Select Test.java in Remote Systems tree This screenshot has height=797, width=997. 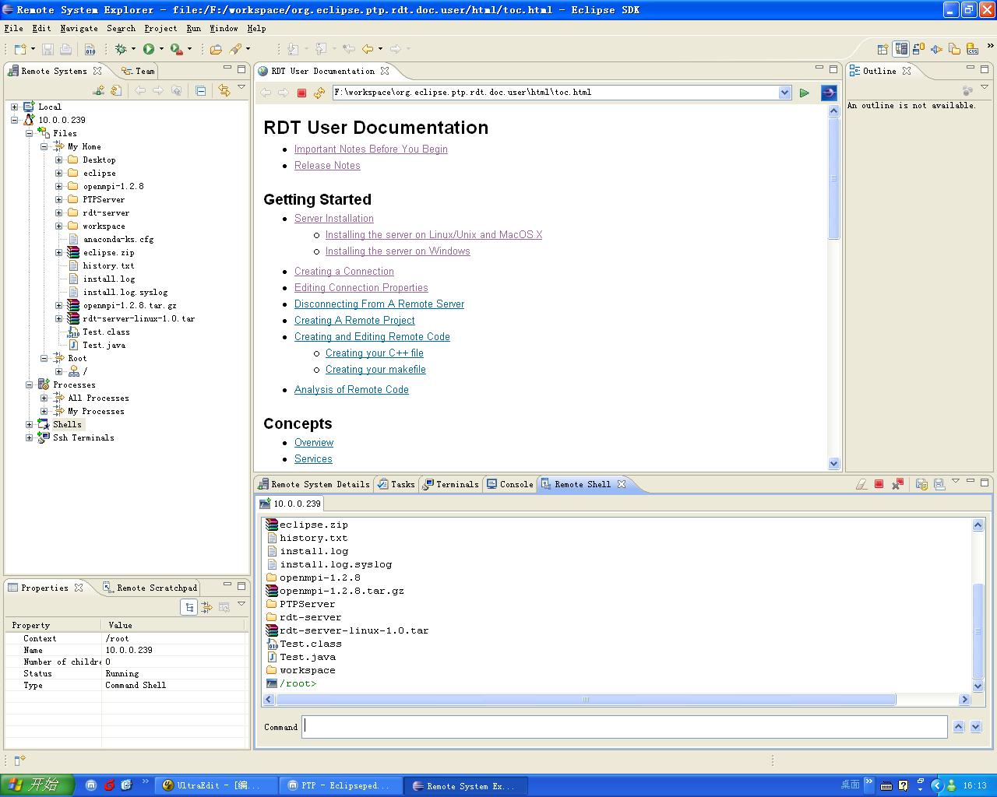tap(104, 345)
